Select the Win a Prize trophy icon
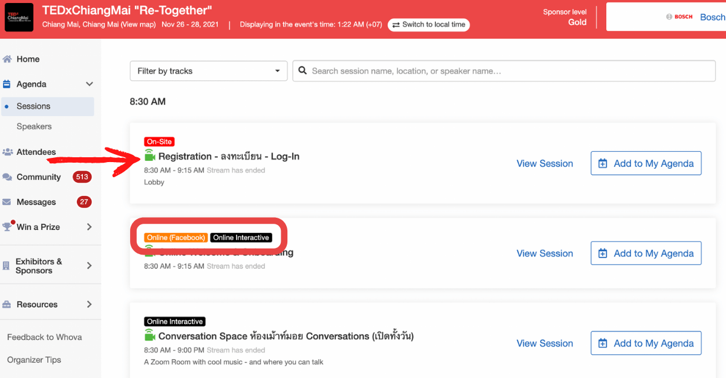The width and height of the screenshot is (726, 378). pyautogui.click(x=7, y=227)
